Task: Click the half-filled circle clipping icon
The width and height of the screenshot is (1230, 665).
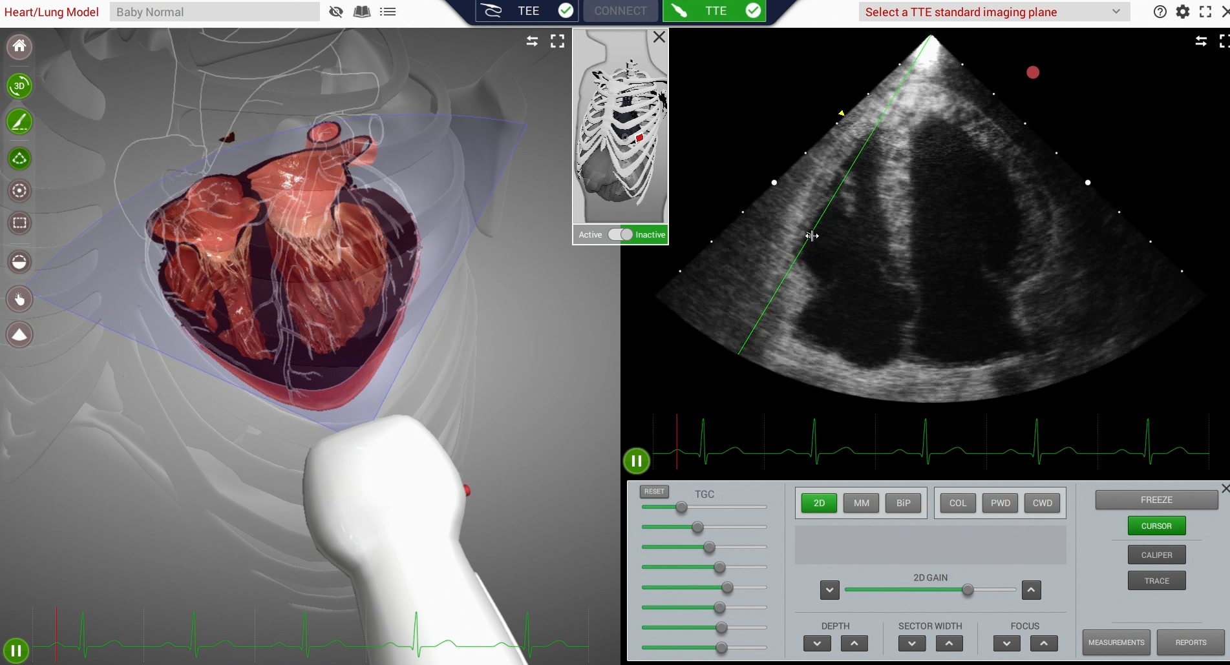Action: pos(19,262)
